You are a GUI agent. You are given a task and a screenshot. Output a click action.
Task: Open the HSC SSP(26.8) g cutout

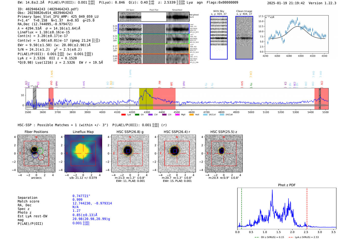tap(130, 154)
